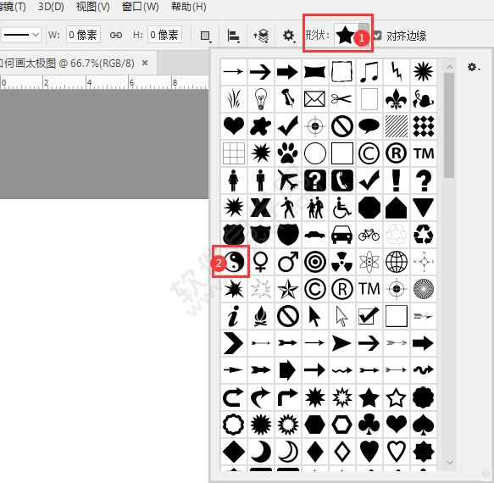Image resolution: width=494 pixels, height=483 pixels.
Task: Select the yin-yang custom shape
Action: [234, 262]
